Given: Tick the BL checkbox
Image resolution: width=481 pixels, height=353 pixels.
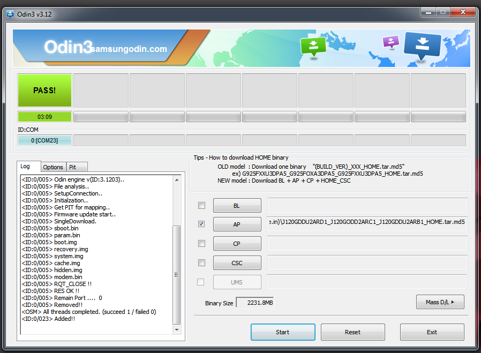Looking at the screenshot, I should 201,206.
